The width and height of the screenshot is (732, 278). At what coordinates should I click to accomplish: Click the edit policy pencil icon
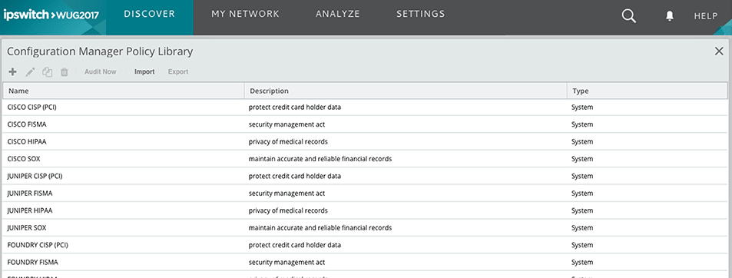30,72
